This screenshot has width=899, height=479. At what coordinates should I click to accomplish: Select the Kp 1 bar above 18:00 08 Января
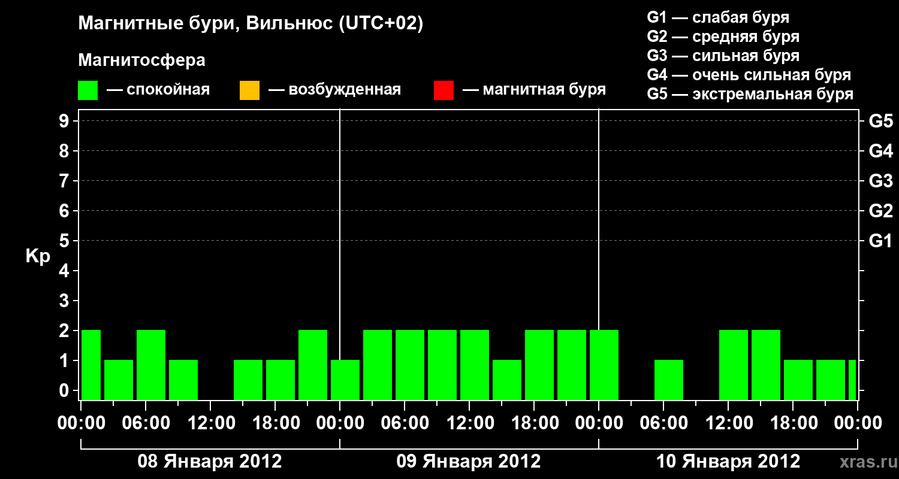coord(280,380)
